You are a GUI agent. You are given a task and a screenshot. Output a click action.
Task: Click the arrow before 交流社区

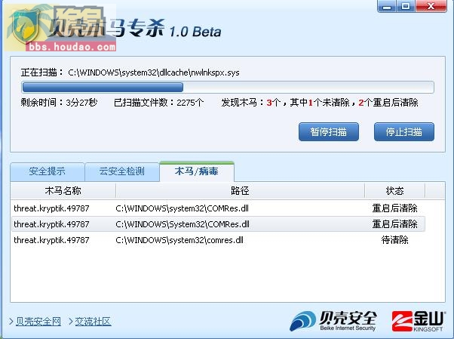pos(71,322)
